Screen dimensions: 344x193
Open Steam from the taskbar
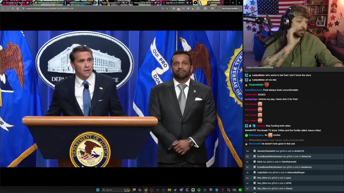click(175, 190)
